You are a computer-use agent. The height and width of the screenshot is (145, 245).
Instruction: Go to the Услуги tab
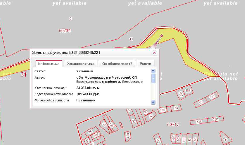tap(145, 64)
